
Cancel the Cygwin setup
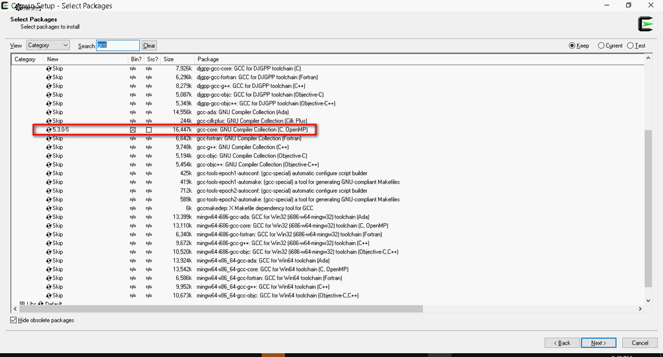(x=640, y=343)
